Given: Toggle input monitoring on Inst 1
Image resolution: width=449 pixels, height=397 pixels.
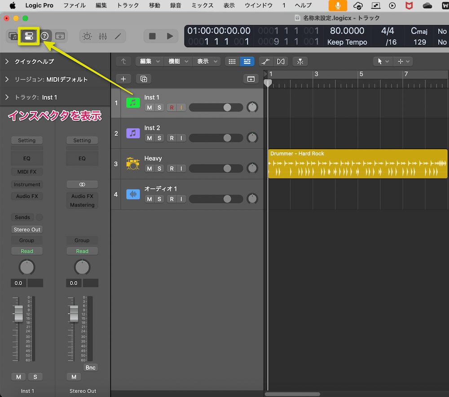Looking at the screenshot, I should [x=181, y=107].
